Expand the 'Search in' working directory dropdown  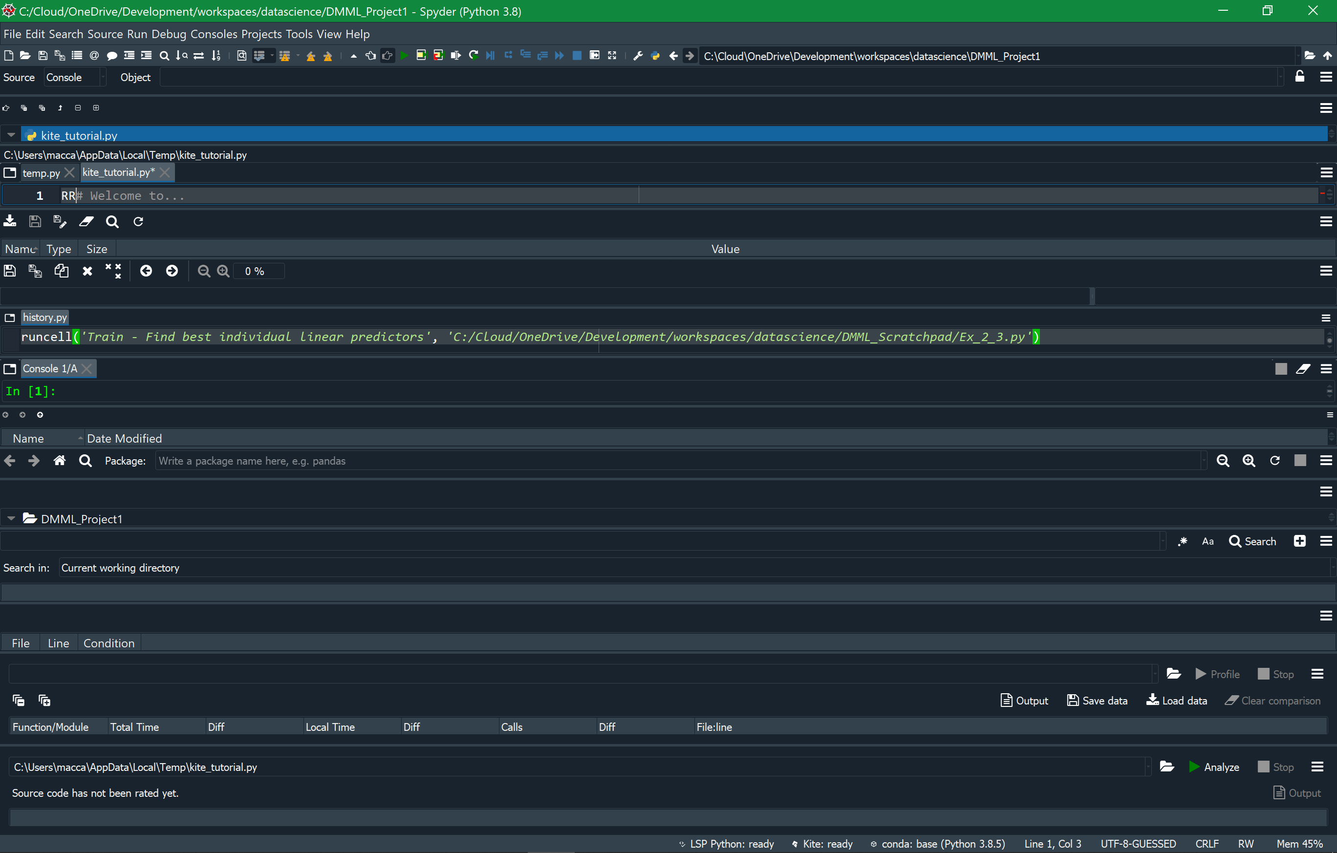167,567
